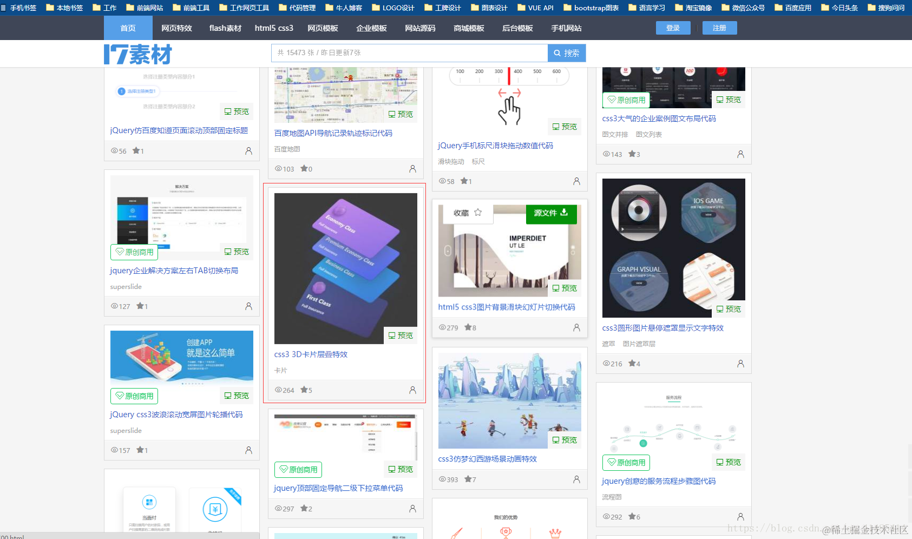
Task: Open jQuery手机标尺滑块拖动数值代码 link
Action: 495,146
